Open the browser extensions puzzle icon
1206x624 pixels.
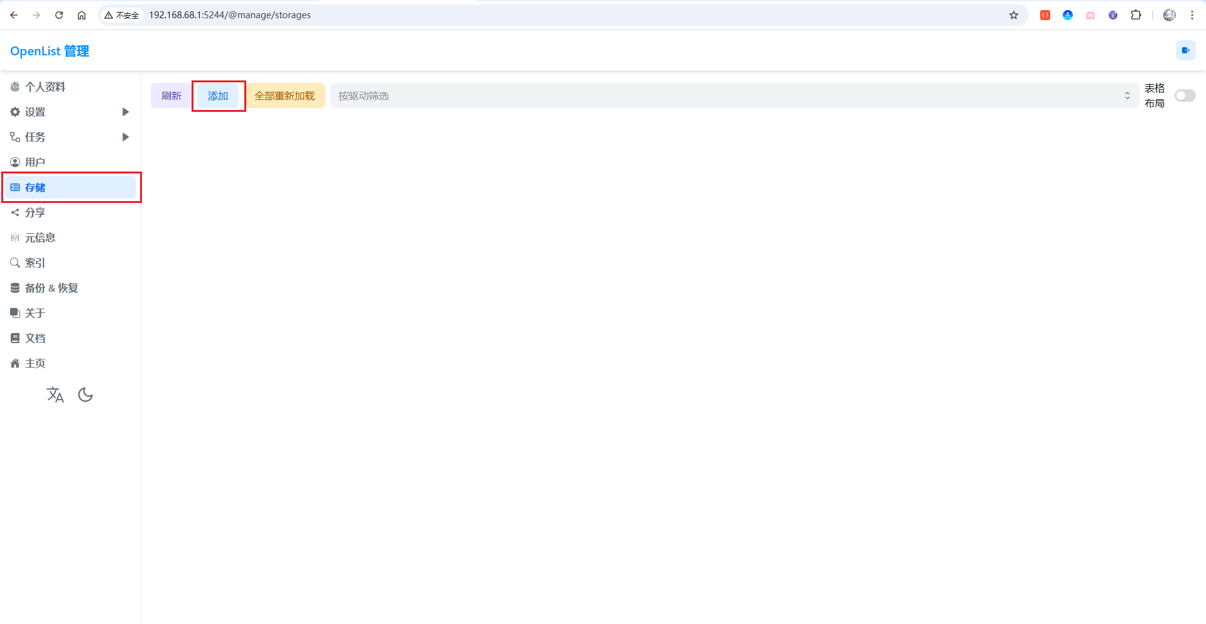point(1136,15)
